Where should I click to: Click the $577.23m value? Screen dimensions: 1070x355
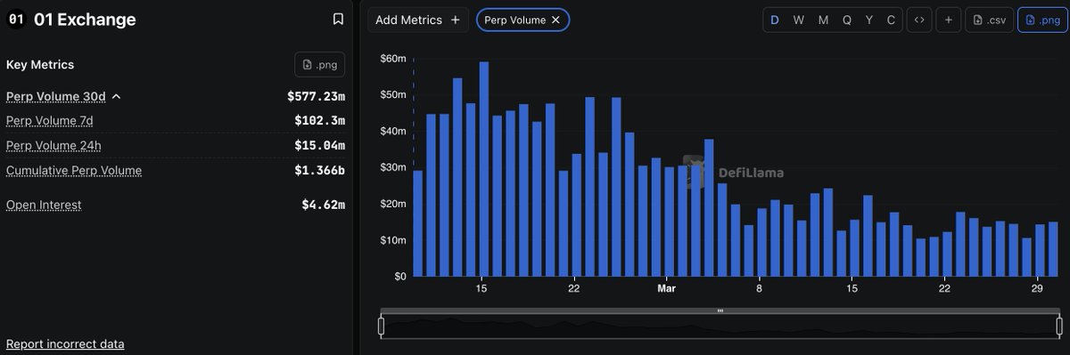[316, 96]
